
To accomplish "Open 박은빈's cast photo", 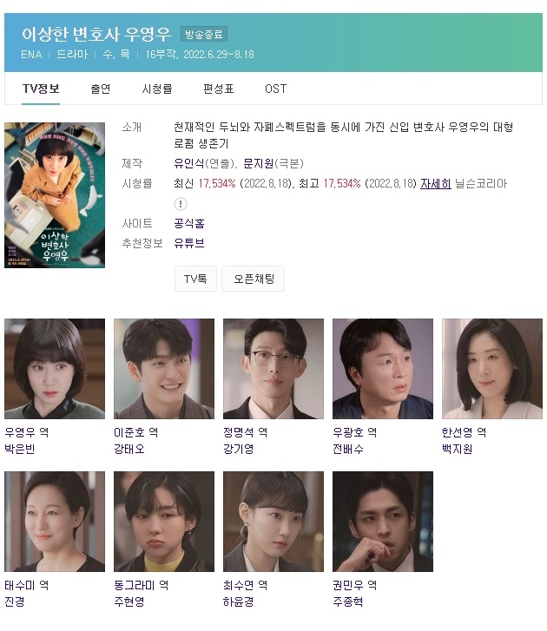I will [55, 369].
